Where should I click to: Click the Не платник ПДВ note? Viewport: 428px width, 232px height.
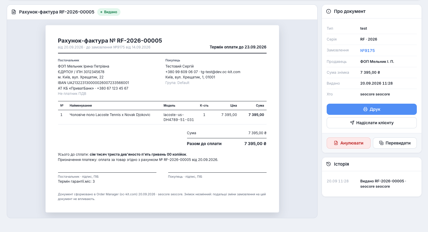click(72, 94)
